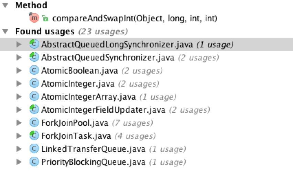This screenshot has width=293, height=176.
Task: Select the AtomicIntegerFieldUpdater.java entry
Action: point(103,110)
